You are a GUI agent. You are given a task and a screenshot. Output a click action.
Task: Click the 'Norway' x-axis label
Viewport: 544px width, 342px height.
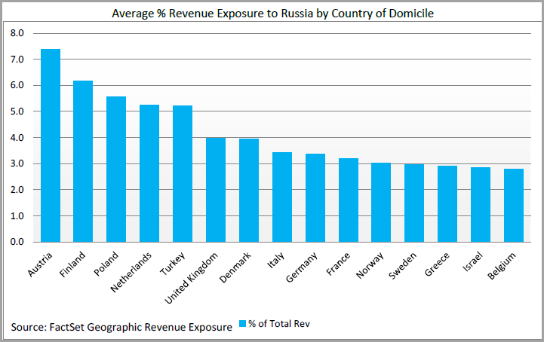[x=370, y=266]
